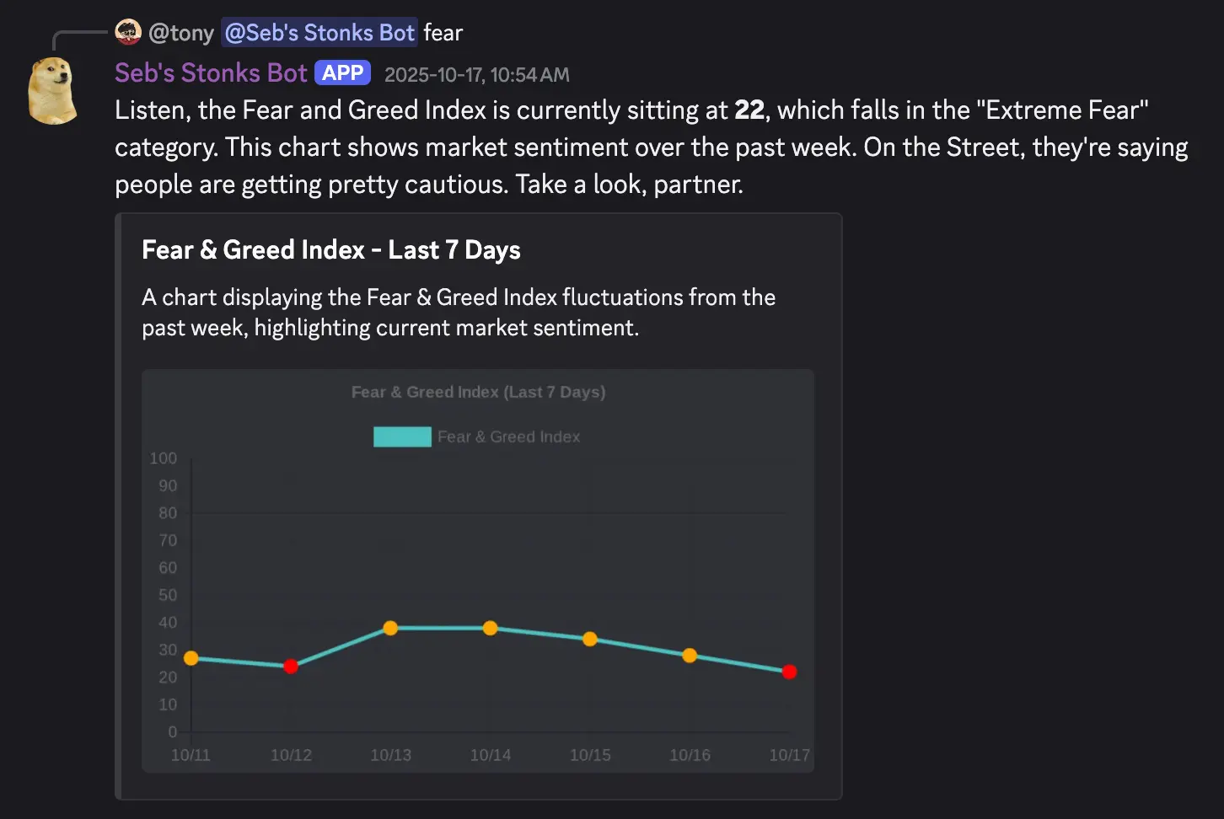The height and width of the screenshot is (819, 1224).
Task: Toggle the Fear & Greed Index legend entry
Action: click(x=509, y=436)
